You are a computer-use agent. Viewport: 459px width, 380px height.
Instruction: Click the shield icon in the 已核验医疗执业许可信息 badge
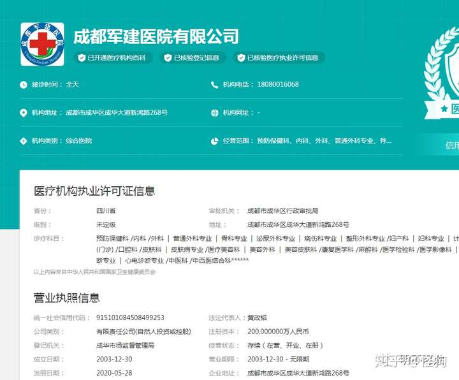[x=241, y=57]
